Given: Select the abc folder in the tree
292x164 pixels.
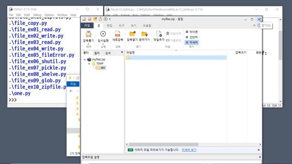Looking at the screenshot, I should [103, 68].
